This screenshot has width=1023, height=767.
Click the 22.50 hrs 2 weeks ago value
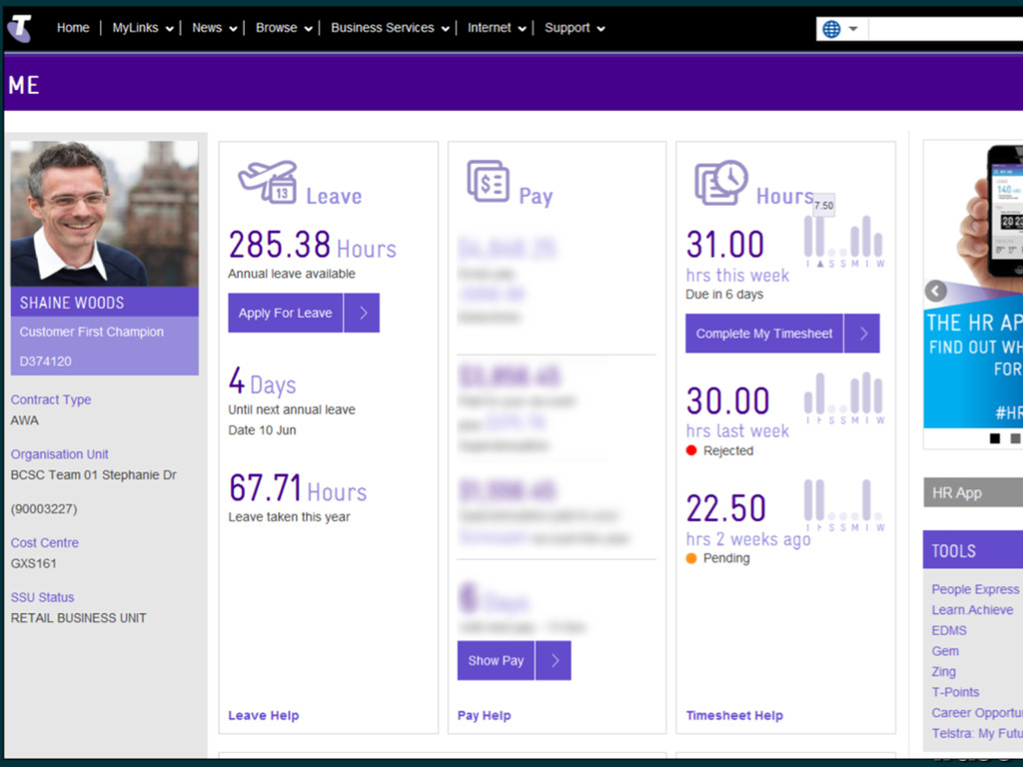click(726, 508)
